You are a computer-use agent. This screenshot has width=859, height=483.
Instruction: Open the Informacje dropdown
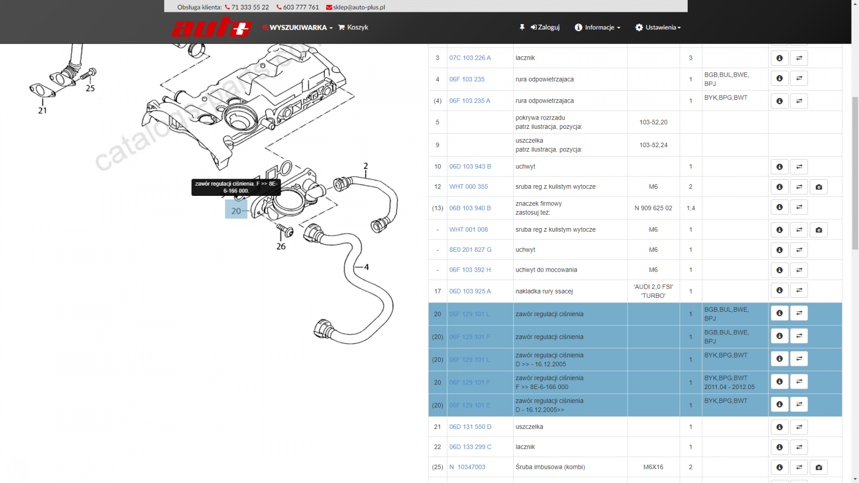click(x=598, y=27)
